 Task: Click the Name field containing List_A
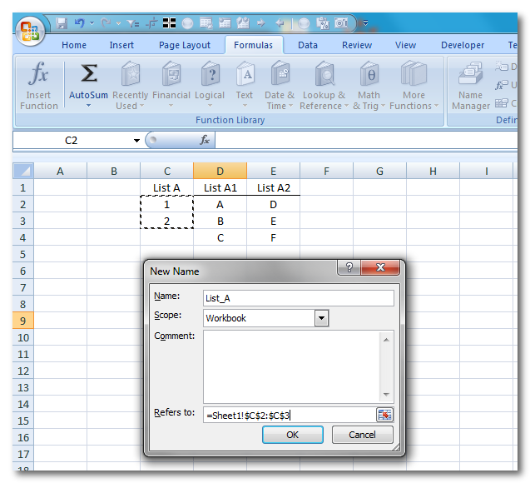(x=298, y=298)
